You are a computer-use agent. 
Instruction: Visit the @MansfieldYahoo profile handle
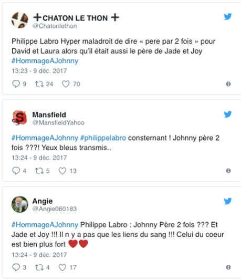pyautogui.click(x=58, y=123)
